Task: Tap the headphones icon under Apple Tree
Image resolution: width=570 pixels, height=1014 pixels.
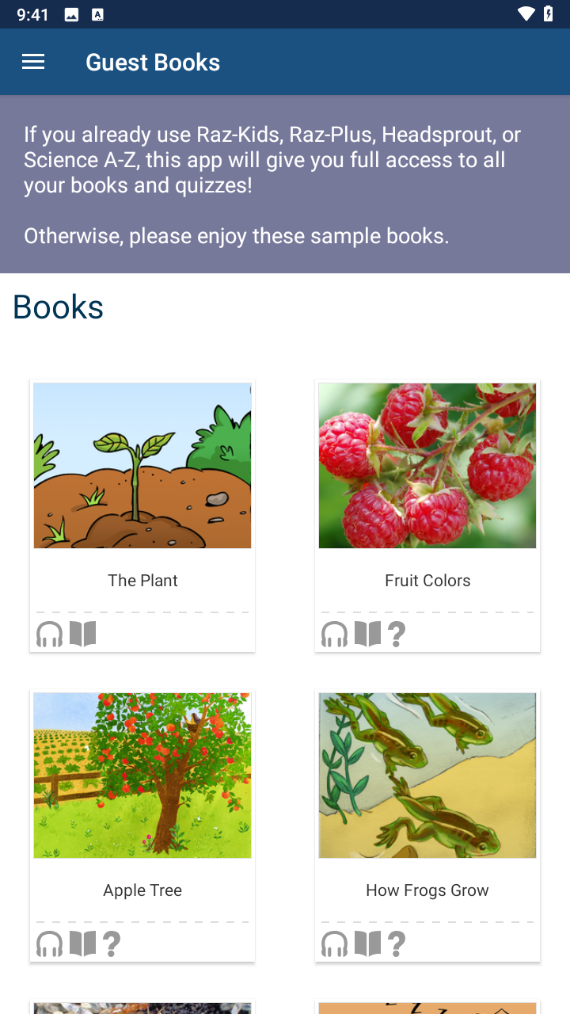Action: click(49, 944)
